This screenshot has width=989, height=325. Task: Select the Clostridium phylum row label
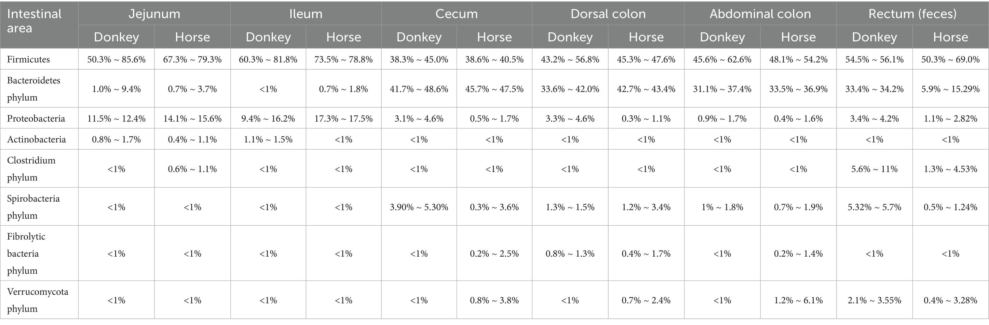point(31,169)
